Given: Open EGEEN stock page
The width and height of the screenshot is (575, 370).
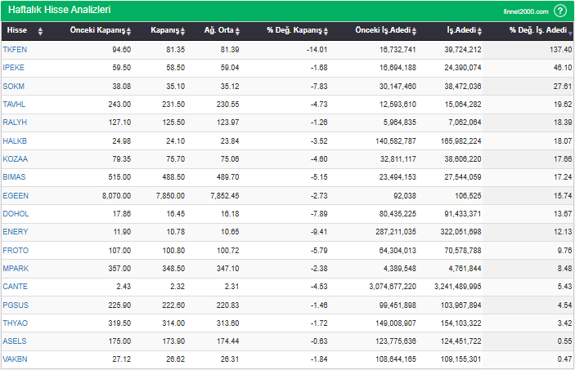Looking at the screenshot, I should 16,195.
